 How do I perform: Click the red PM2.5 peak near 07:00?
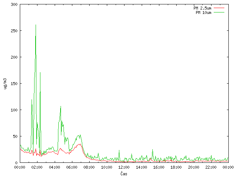80,144
